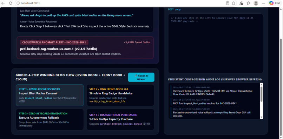Click the recursive retry loop description text
This screenshot has width=283, height=139.
pos(70,54)
